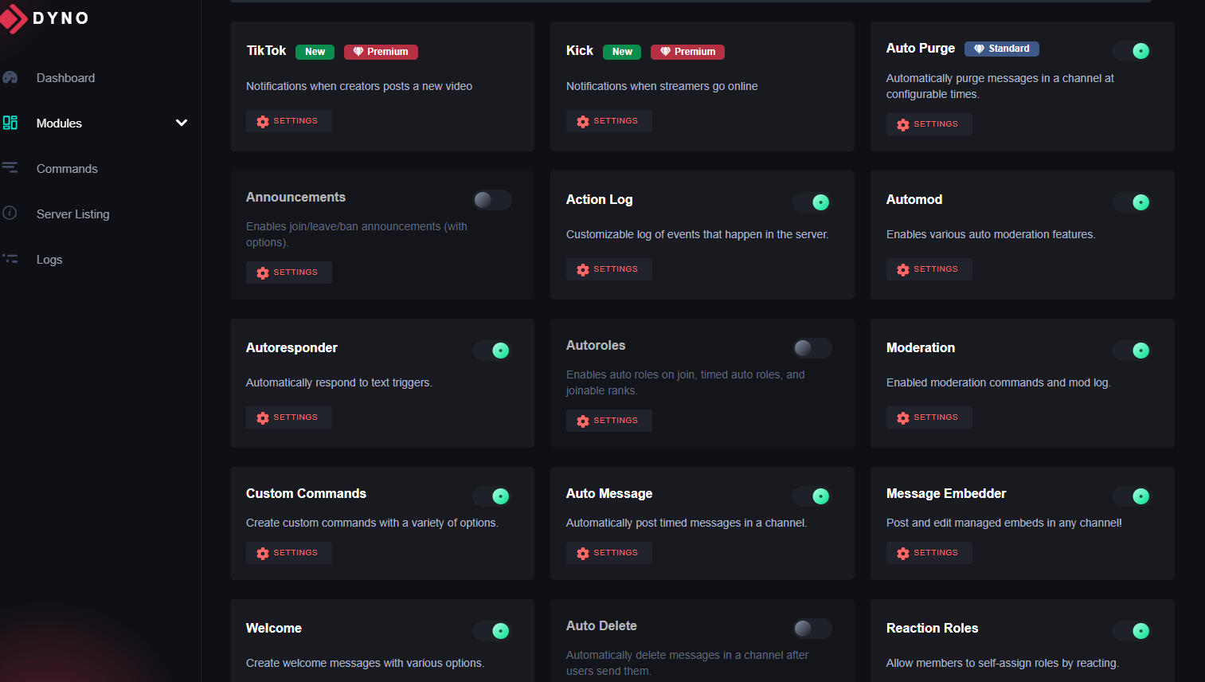This screenshot has height=682, width=1205.
Task: Click the Server Listing info icon
Action: click(x=10, y=214)
